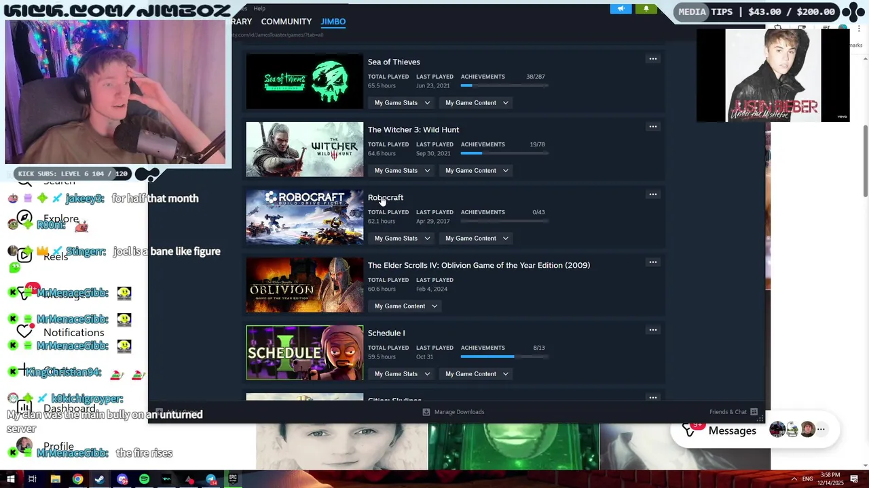Open Steam notifications bell
869x488 pixels.
tap(646, 9)
